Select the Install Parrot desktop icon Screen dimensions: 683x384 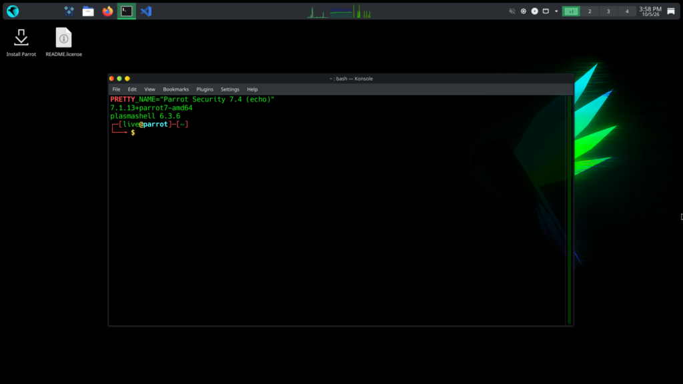(21, 42)
